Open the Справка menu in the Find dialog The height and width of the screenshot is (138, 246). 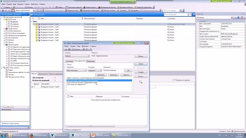coord(93,46)
